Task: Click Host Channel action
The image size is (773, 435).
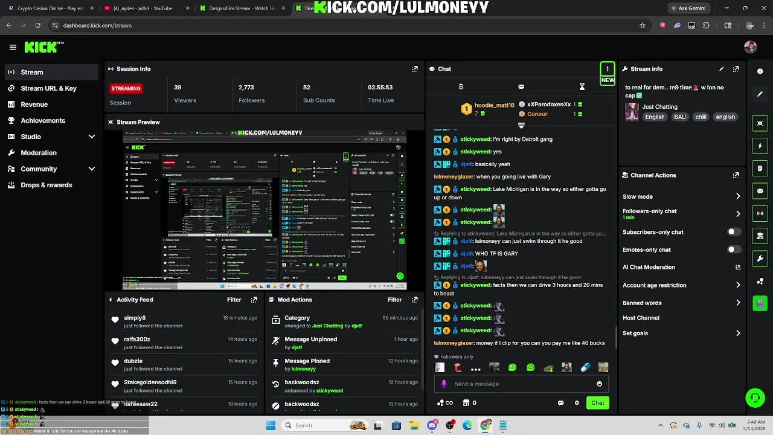Action: click(641, 318)
